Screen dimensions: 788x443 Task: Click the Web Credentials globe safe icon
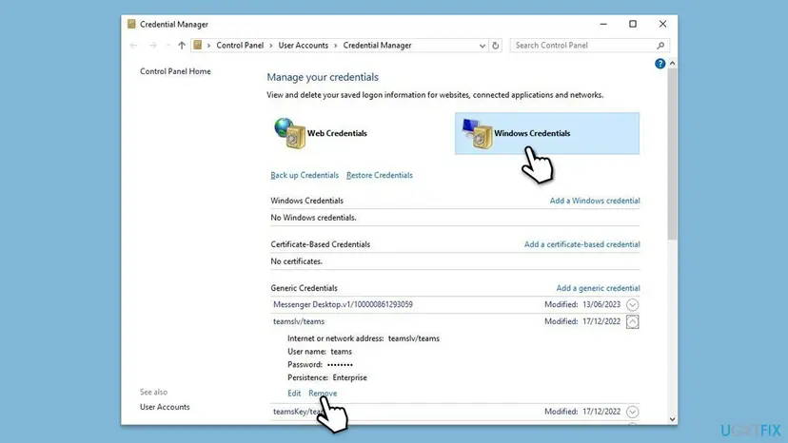point(290,133)
